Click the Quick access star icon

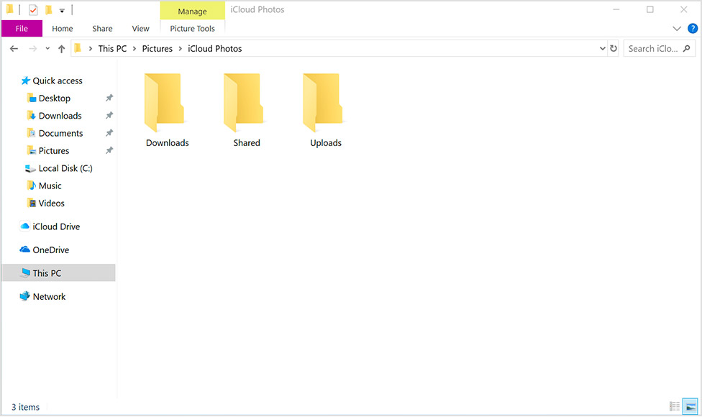pos(25,81)
